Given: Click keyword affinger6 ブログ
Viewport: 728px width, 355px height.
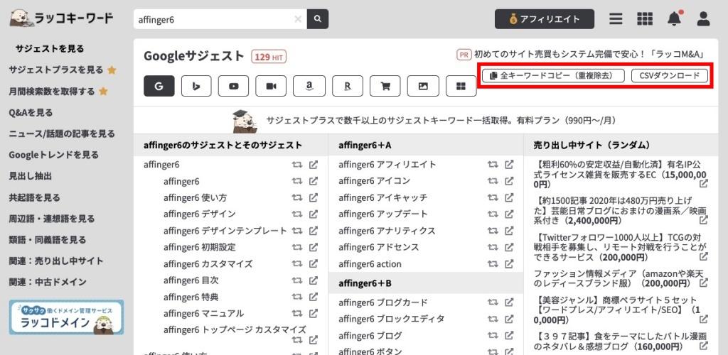Looking at the screenshot, I should pos(370,336).
